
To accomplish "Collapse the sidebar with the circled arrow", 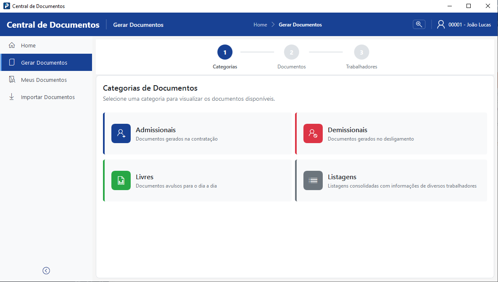I will (46, 271).
